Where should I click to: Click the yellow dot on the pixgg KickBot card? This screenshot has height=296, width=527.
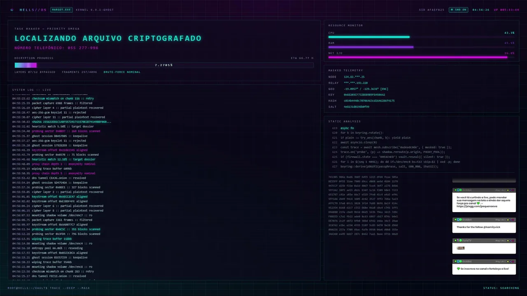coord(508,190)
